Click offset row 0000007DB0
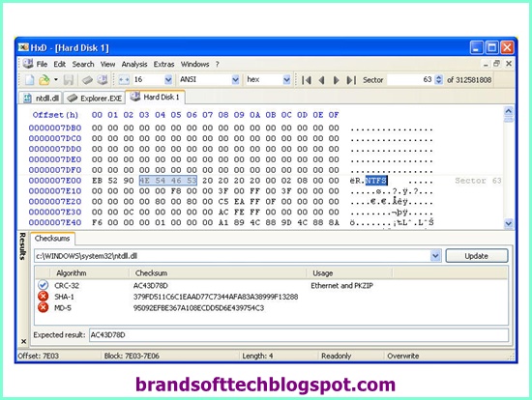The height and width of the screenshot is (400, 532). pyautogui.click(x=55, y=128)
